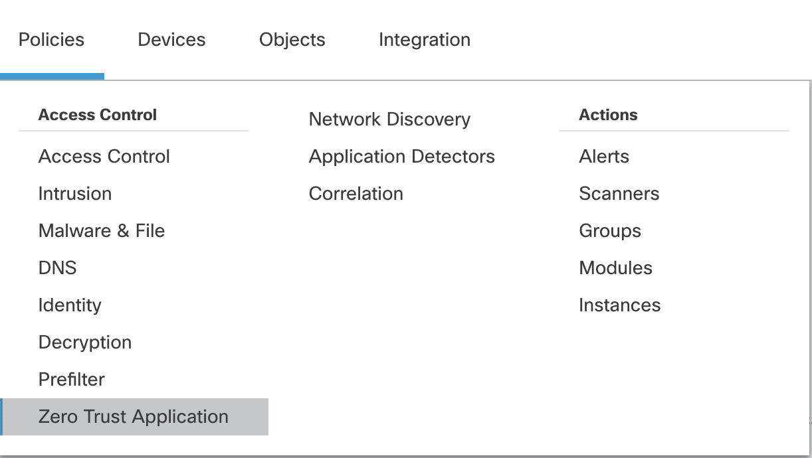812x458 pixels.
Task: Open the Objects menu tab
Action: pyautogui.click(x=292, y=40)
